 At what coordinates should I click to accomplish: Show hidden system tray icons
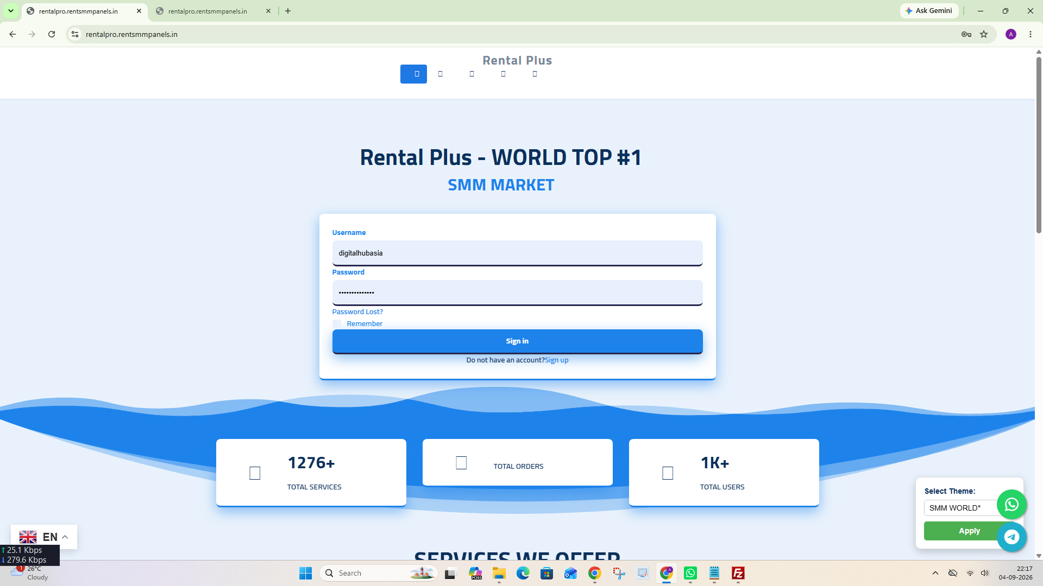point(935,573)
